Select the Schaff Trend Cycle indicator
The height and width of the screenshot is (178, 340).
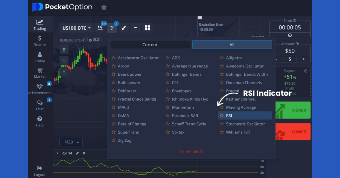[189, 124]
